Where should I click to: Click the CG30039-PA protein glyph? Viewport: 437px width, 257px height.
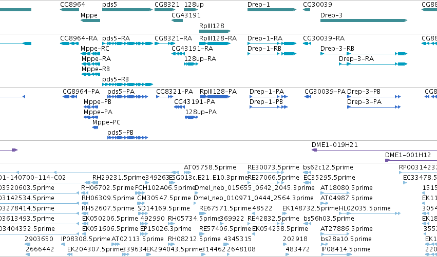tap(308, 97)
